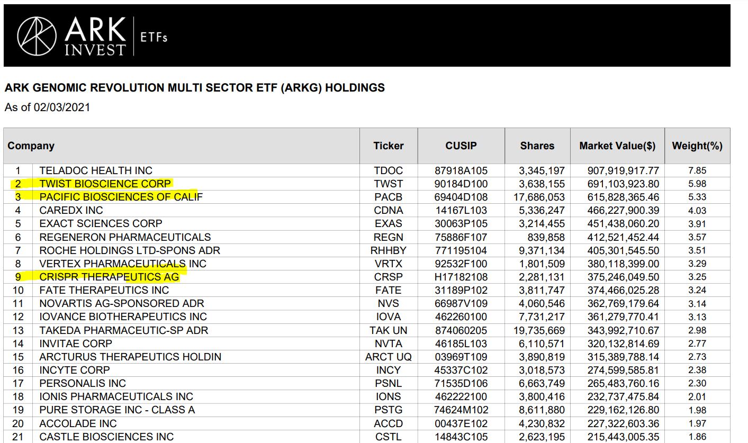Click the ETFs label in header banner

click(154, 38)
